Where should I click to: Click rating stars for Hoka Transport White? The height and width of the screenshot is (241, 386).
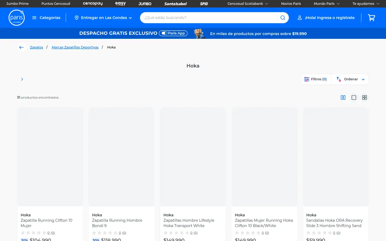coord(176,233)
